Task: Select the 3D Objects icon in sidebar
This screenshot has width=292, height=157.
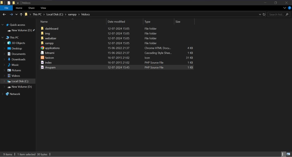Action: (x=9, y=43)
